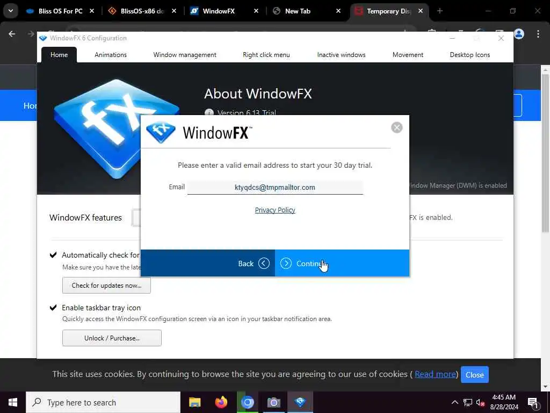Close the Temporary Disposable browser tab
This screenshot has width=550, height=413.
click(x=420, y=11)
